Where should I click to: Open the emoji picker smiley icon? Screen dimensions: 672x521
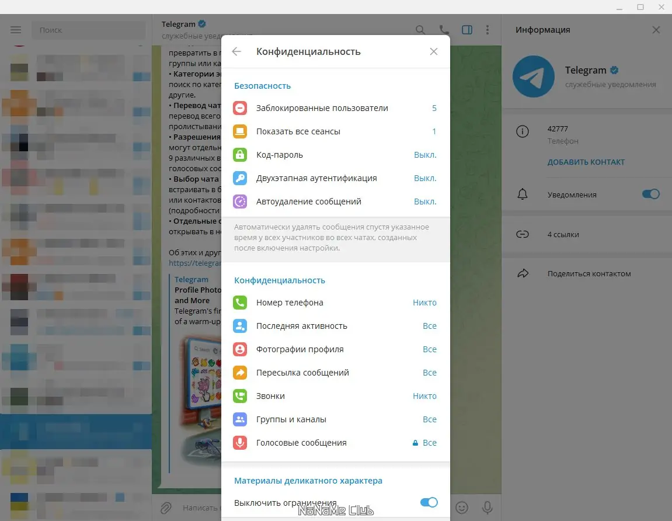[x=462, y=508]
